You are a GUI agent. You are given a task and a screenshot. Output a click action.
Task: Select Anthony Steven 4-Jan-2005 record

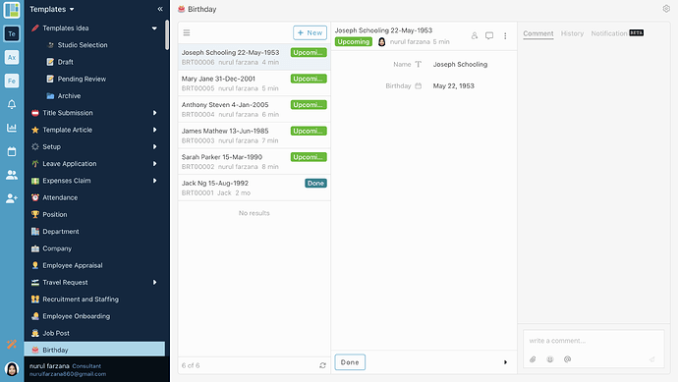(x=254, y=109)
